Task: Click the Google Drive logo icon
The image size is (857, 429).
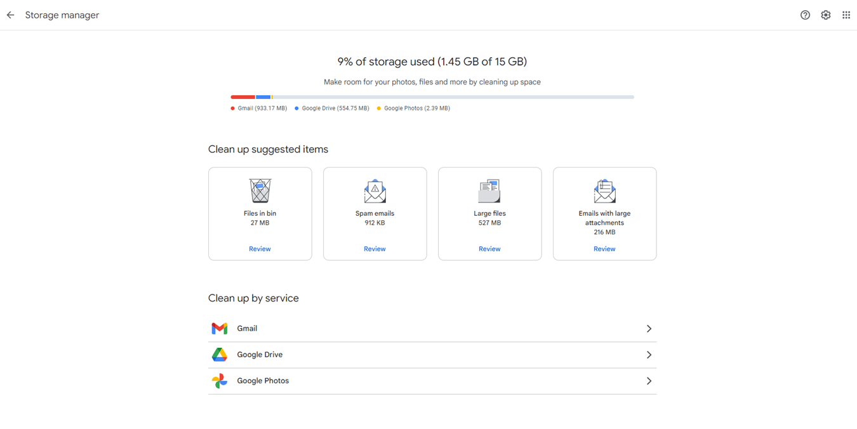Action: coord(220,355)
